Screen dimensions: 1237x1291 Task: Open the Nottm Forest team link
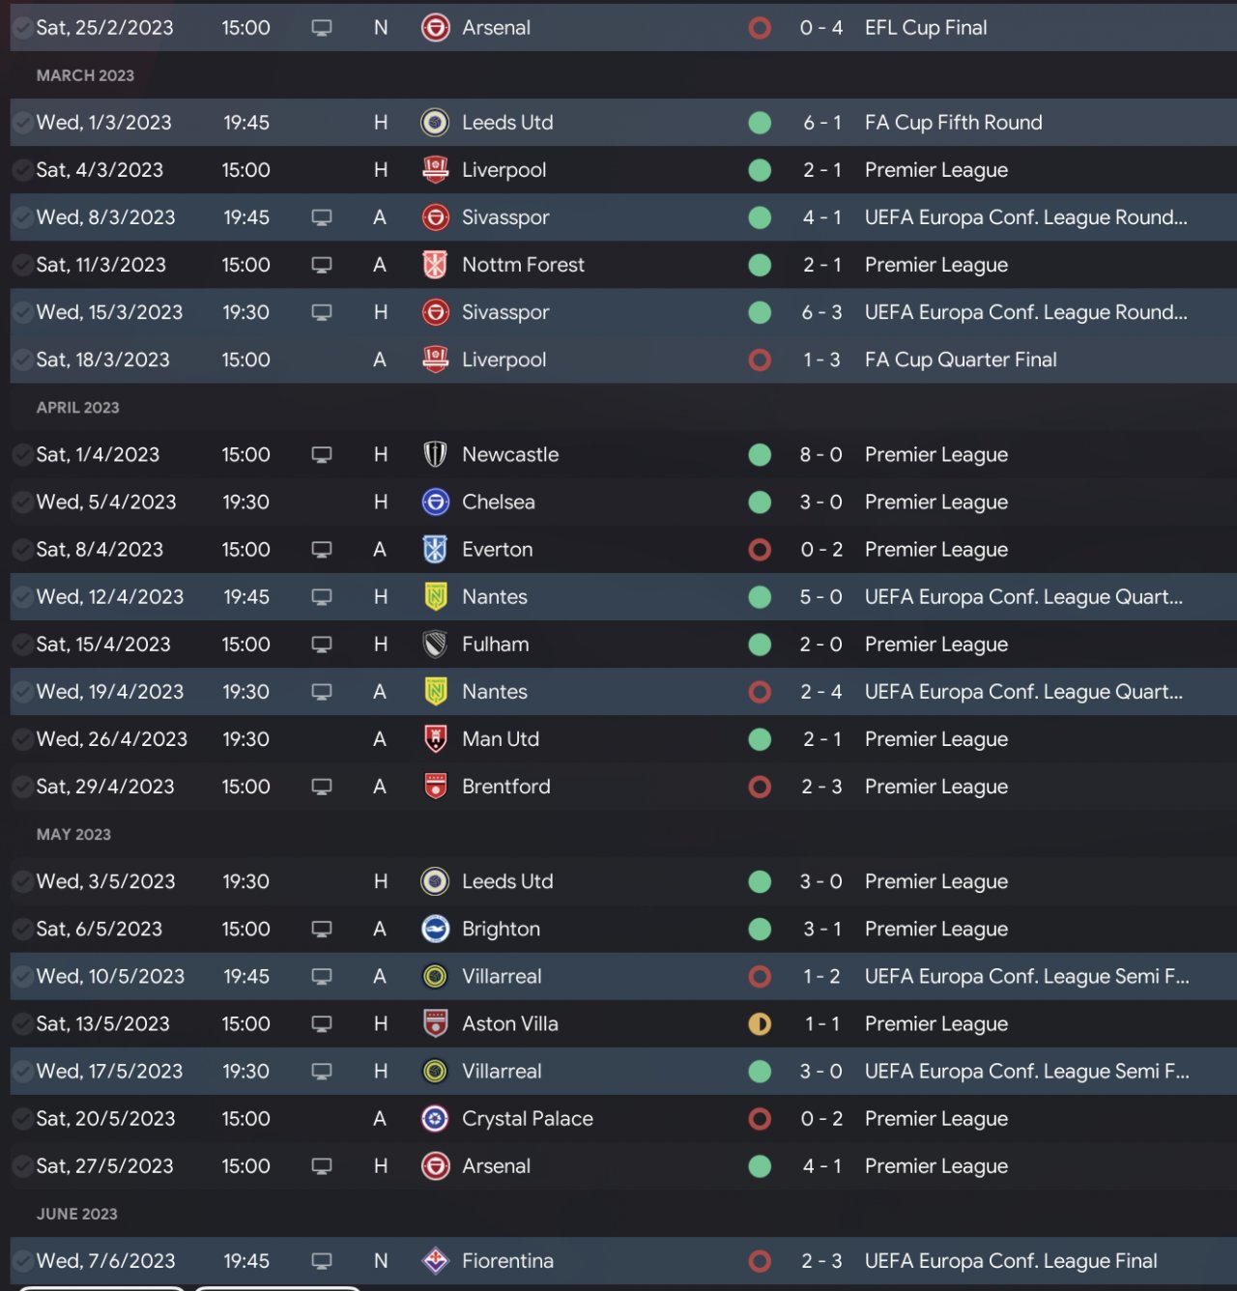(x=523, y=265)
